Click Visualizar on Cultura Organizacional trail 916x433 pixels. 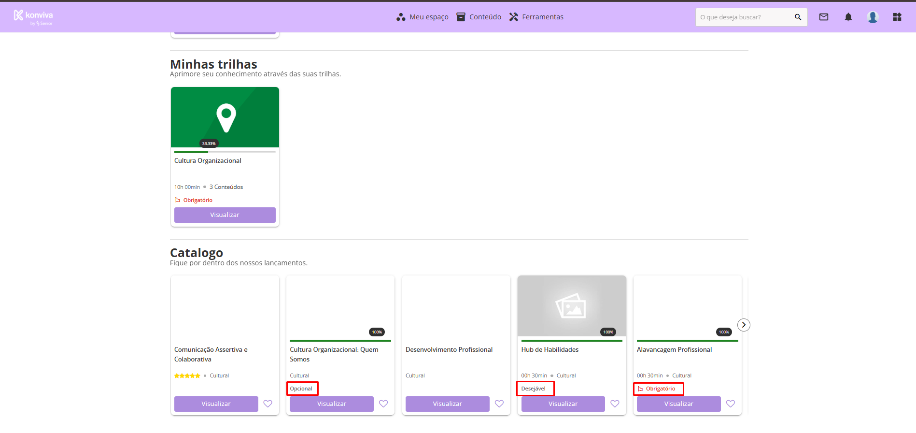(225, 215)
